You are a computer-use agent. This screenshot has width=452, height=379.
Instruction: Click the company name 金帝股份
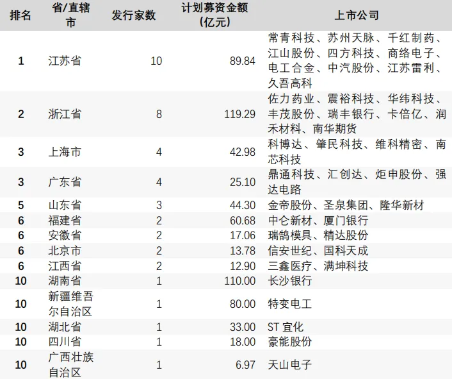(290, 205)
